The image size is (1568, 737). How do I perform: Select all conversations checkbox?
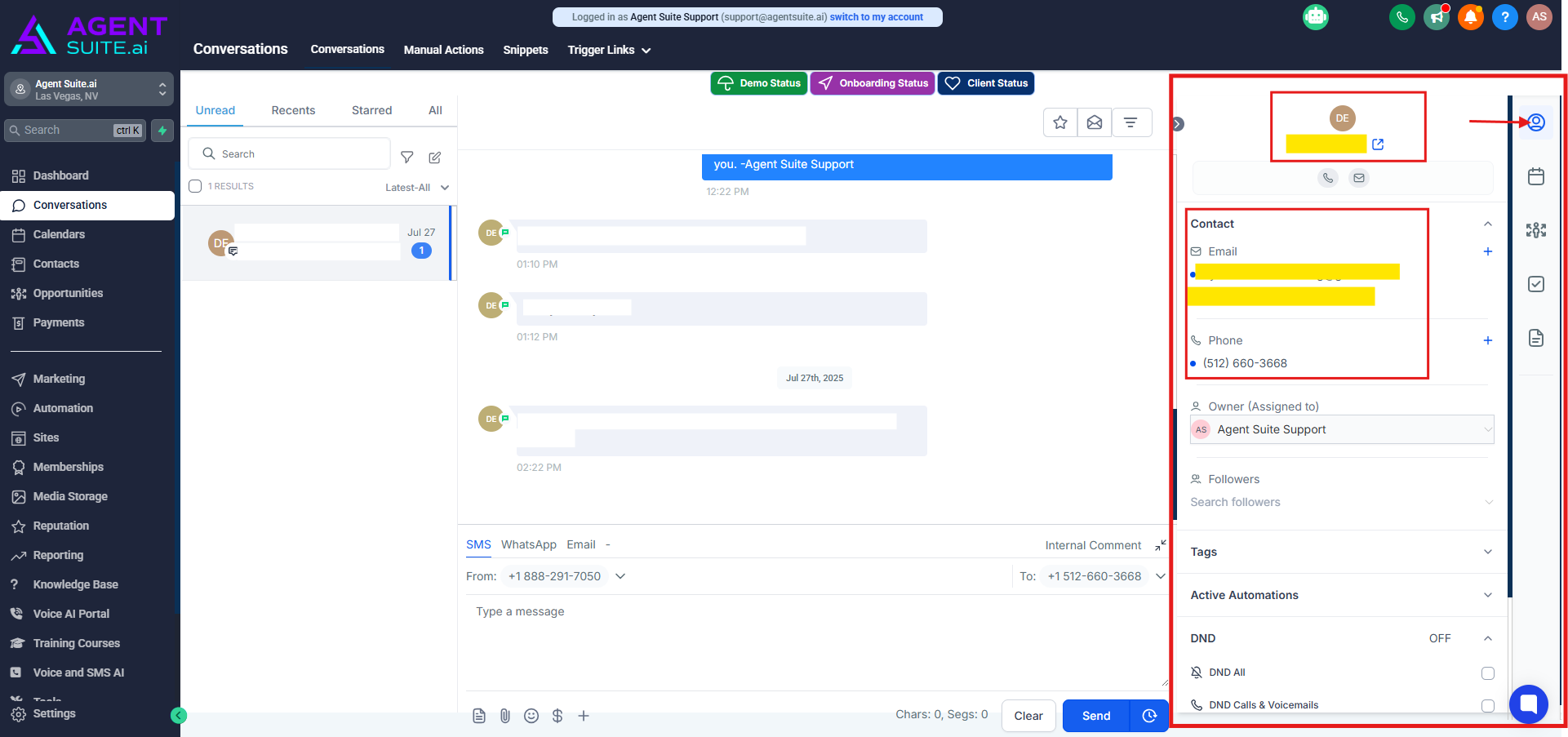195,186
